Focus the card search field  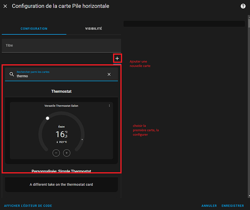(61, 74)
